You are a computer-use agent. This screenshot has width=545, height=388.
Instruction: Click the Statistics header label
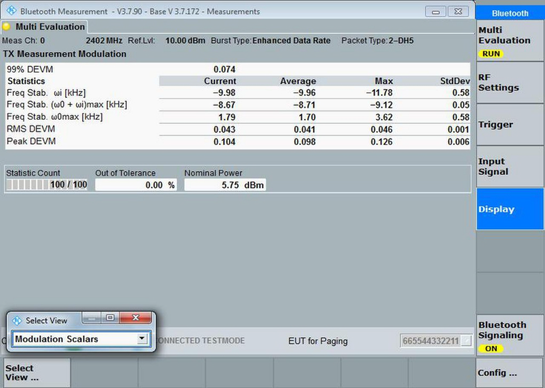pos(26,81)
